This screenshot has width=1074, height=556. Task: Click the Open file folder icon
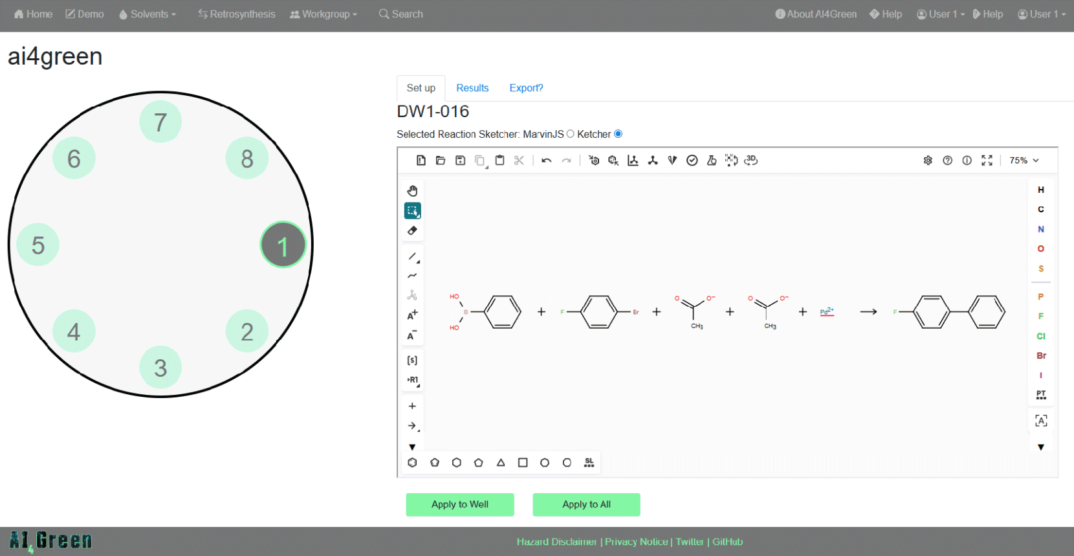click(x=441, y=161)
